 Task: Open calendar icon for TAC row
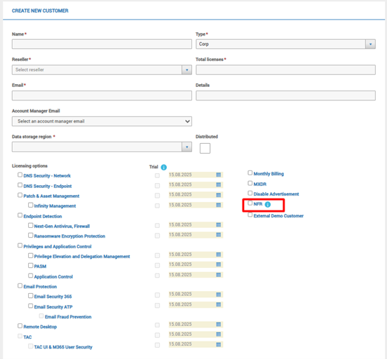pyautogui.click(x=219, y=334)
